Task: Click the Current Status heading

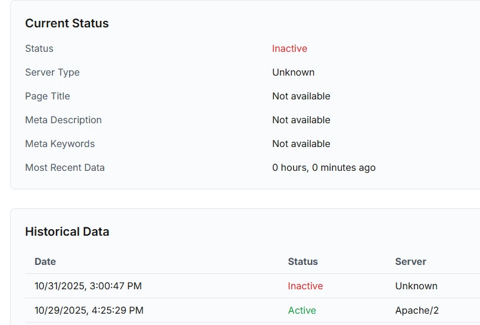Action: click(67, 24)
